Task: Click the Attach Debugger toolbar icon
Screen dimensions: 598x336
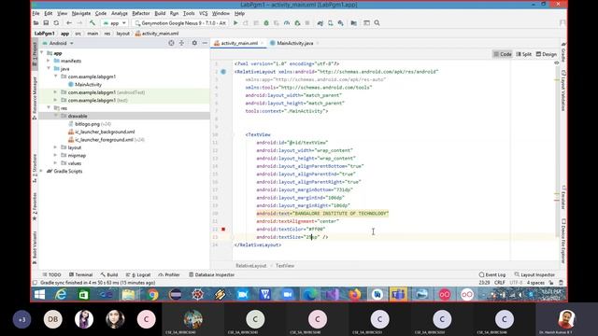Action: (297, 23)
